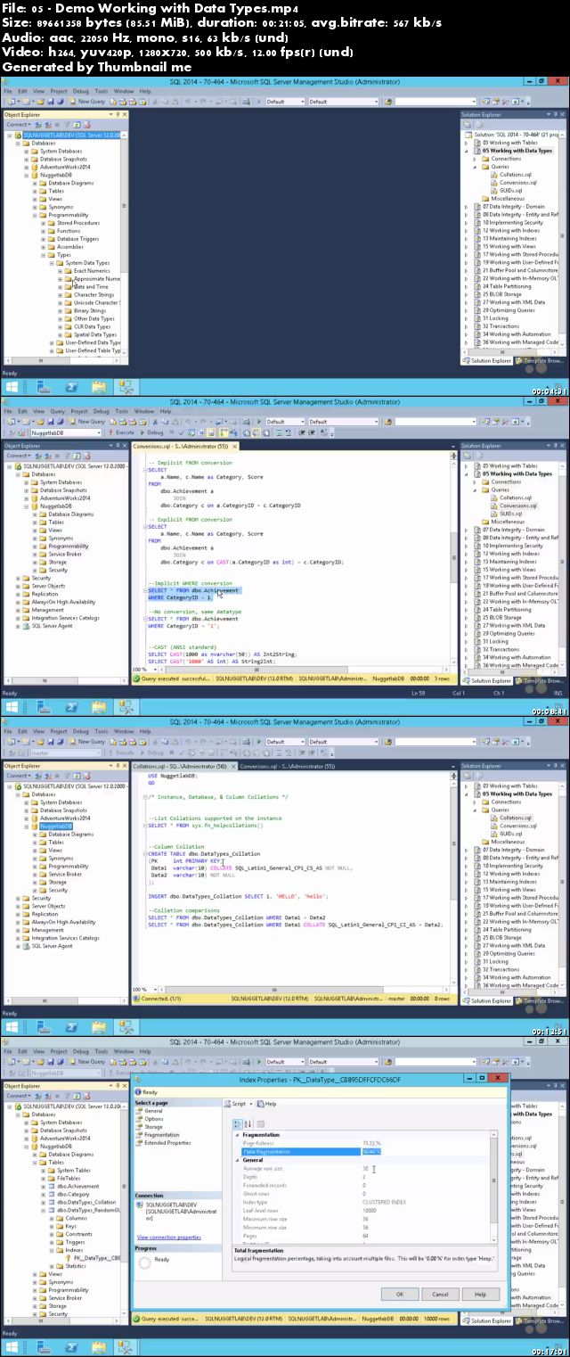Expand Server Objects node in second screenshot
Viewport: 570px width, 1357px height.
point(19,586)
